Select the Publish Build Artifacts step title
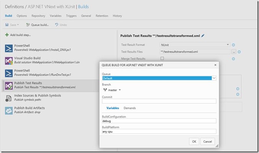259x153 pixels. 30,108
